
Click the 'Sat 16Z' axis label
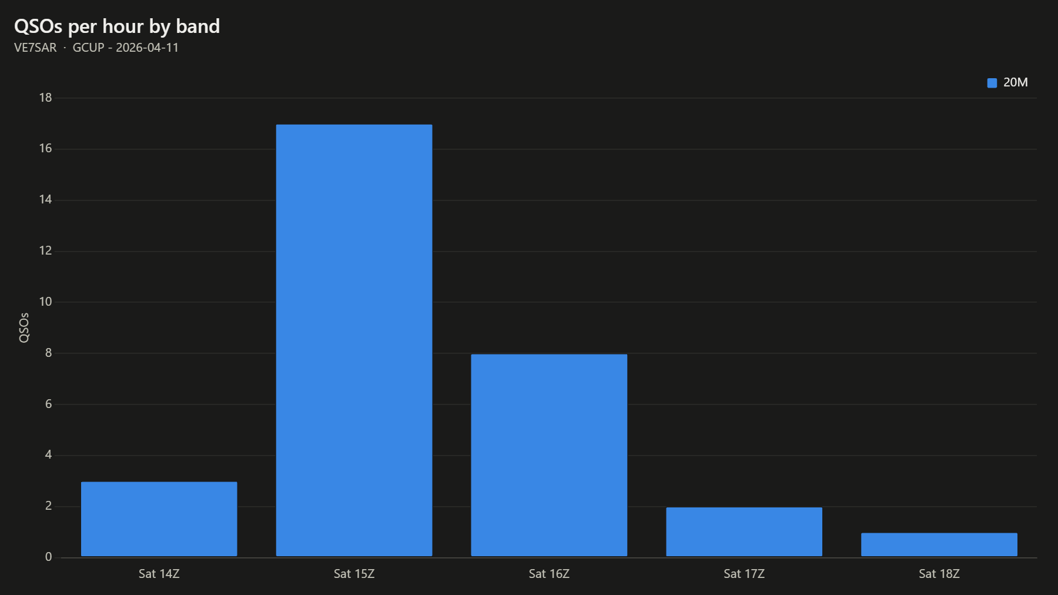click(x=549, y=574)
